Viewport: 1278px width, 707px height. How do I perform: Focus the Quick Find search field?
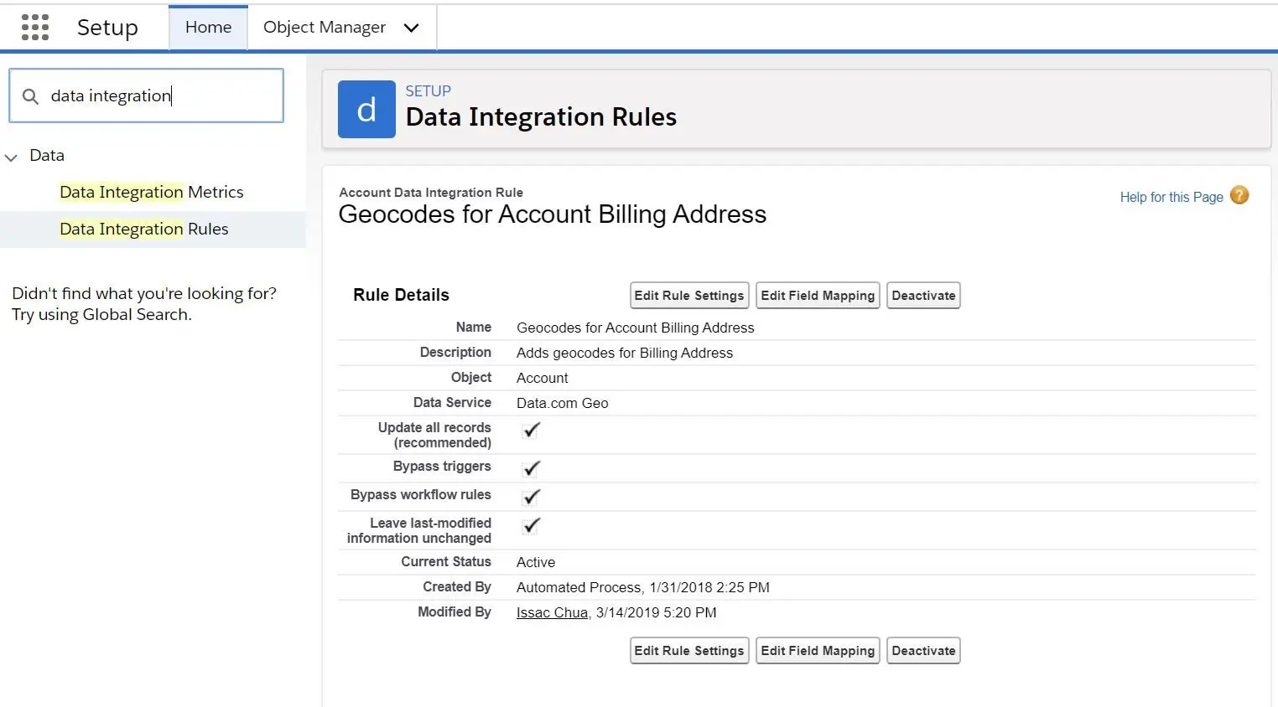146,95
